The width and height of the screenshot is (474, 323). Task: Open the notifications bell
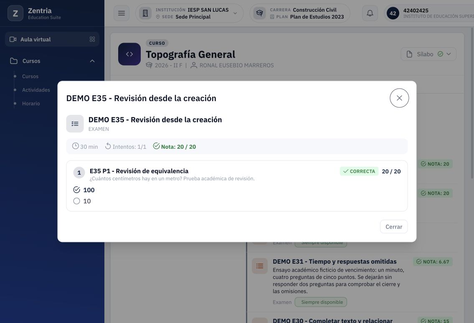point(370,13)
